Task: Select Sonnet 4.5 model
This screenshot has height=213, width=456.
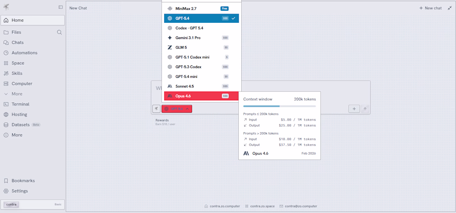Action: click(x=201, y=86)
